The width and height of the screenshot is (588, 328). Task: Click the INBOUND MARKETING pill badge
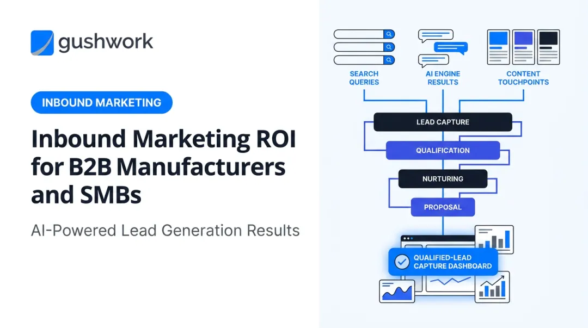pos(102,102)
